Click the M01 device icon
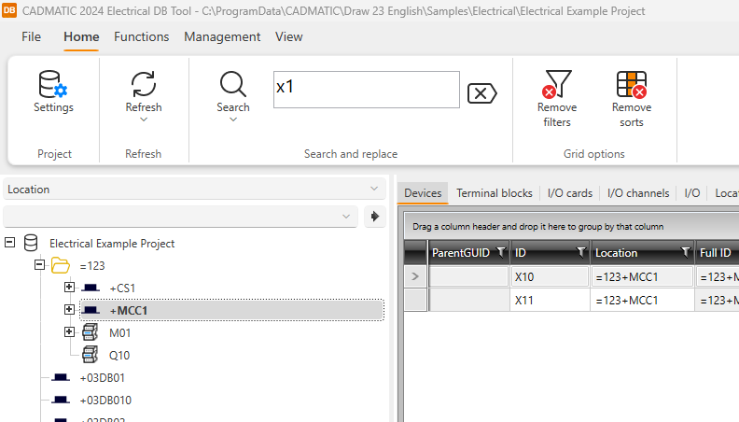Viewport: 739px width, 422px height. coord(90,332)
